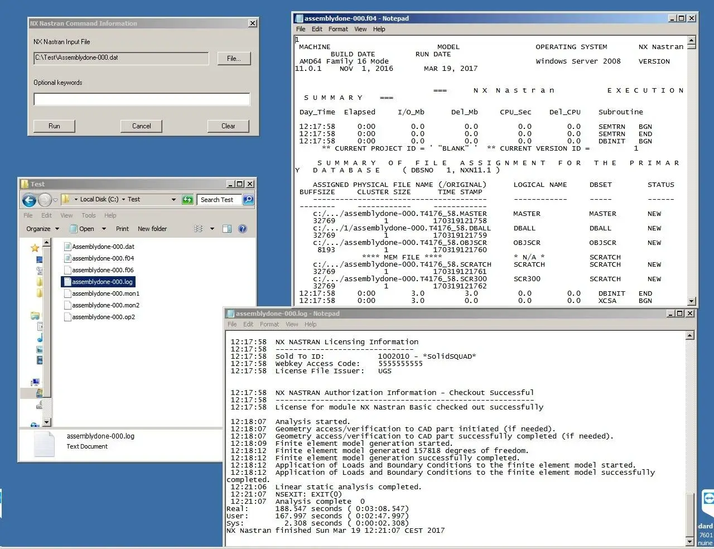Select file name Assemblydone-000.dat
This screenshot has height=549, width=714.
[x=103, y=247]
